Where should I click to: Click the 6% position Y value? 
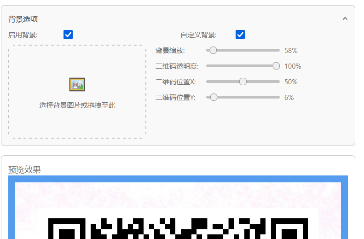(289, 97)
